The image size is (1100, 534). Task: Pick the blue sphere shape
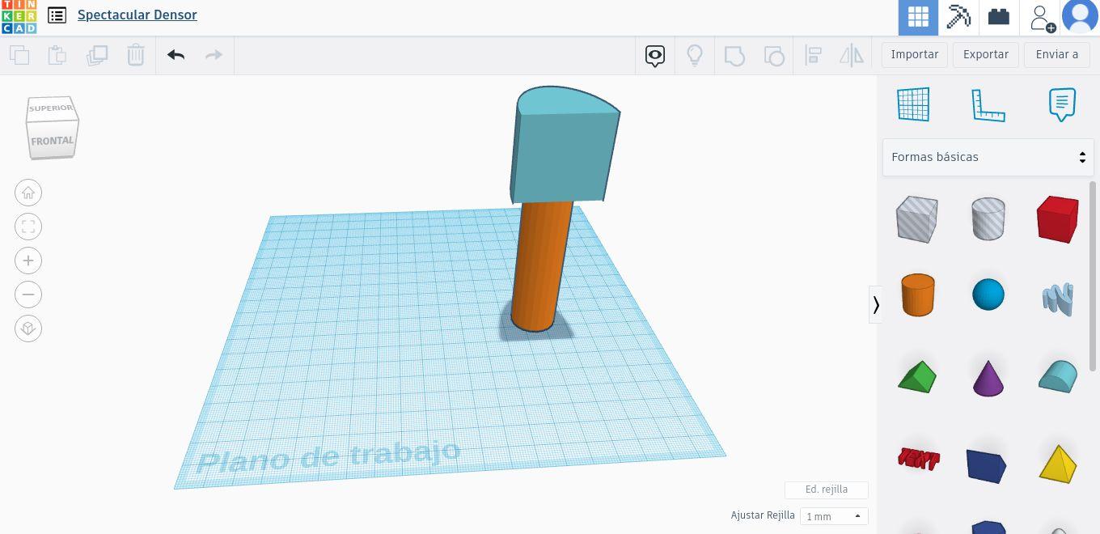[988, 295]
